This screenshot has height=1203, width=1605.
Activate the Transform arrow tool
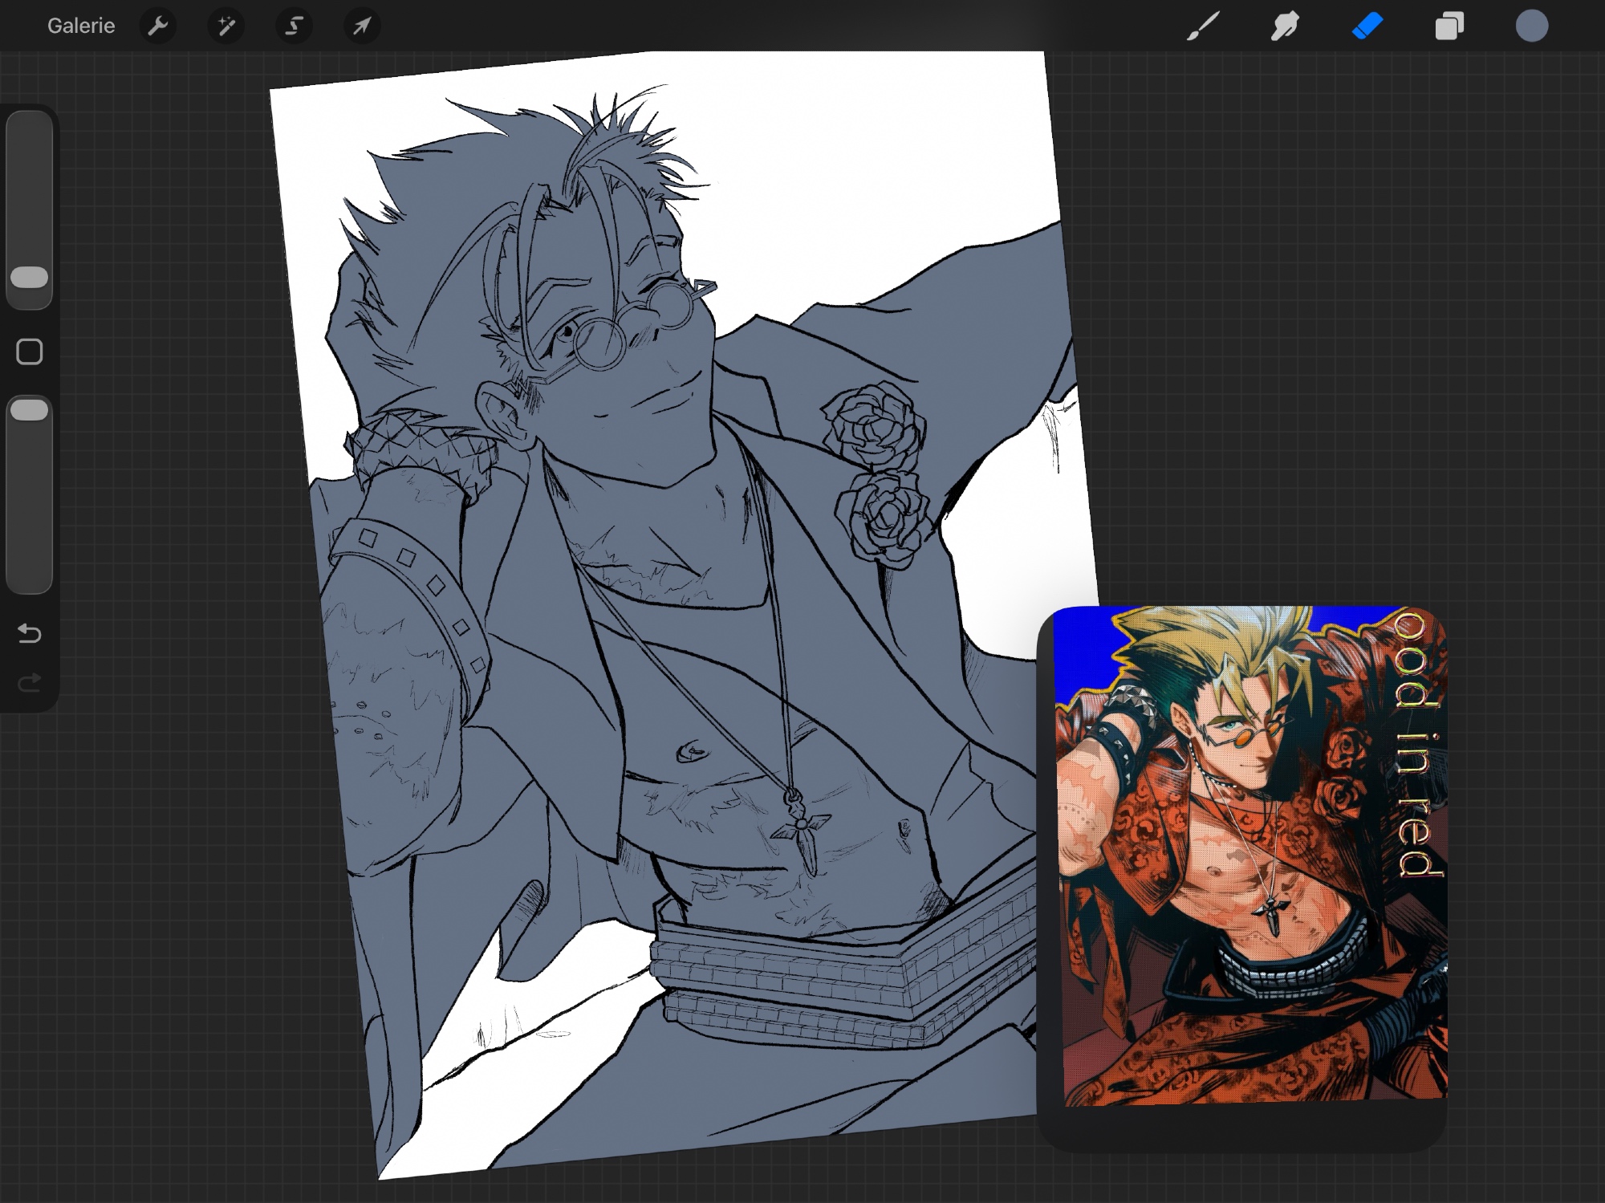(x=362, y=26)
